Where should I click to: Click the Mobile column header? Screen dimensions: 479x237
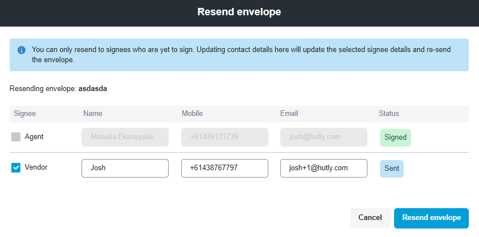click(x=193, y=114)
